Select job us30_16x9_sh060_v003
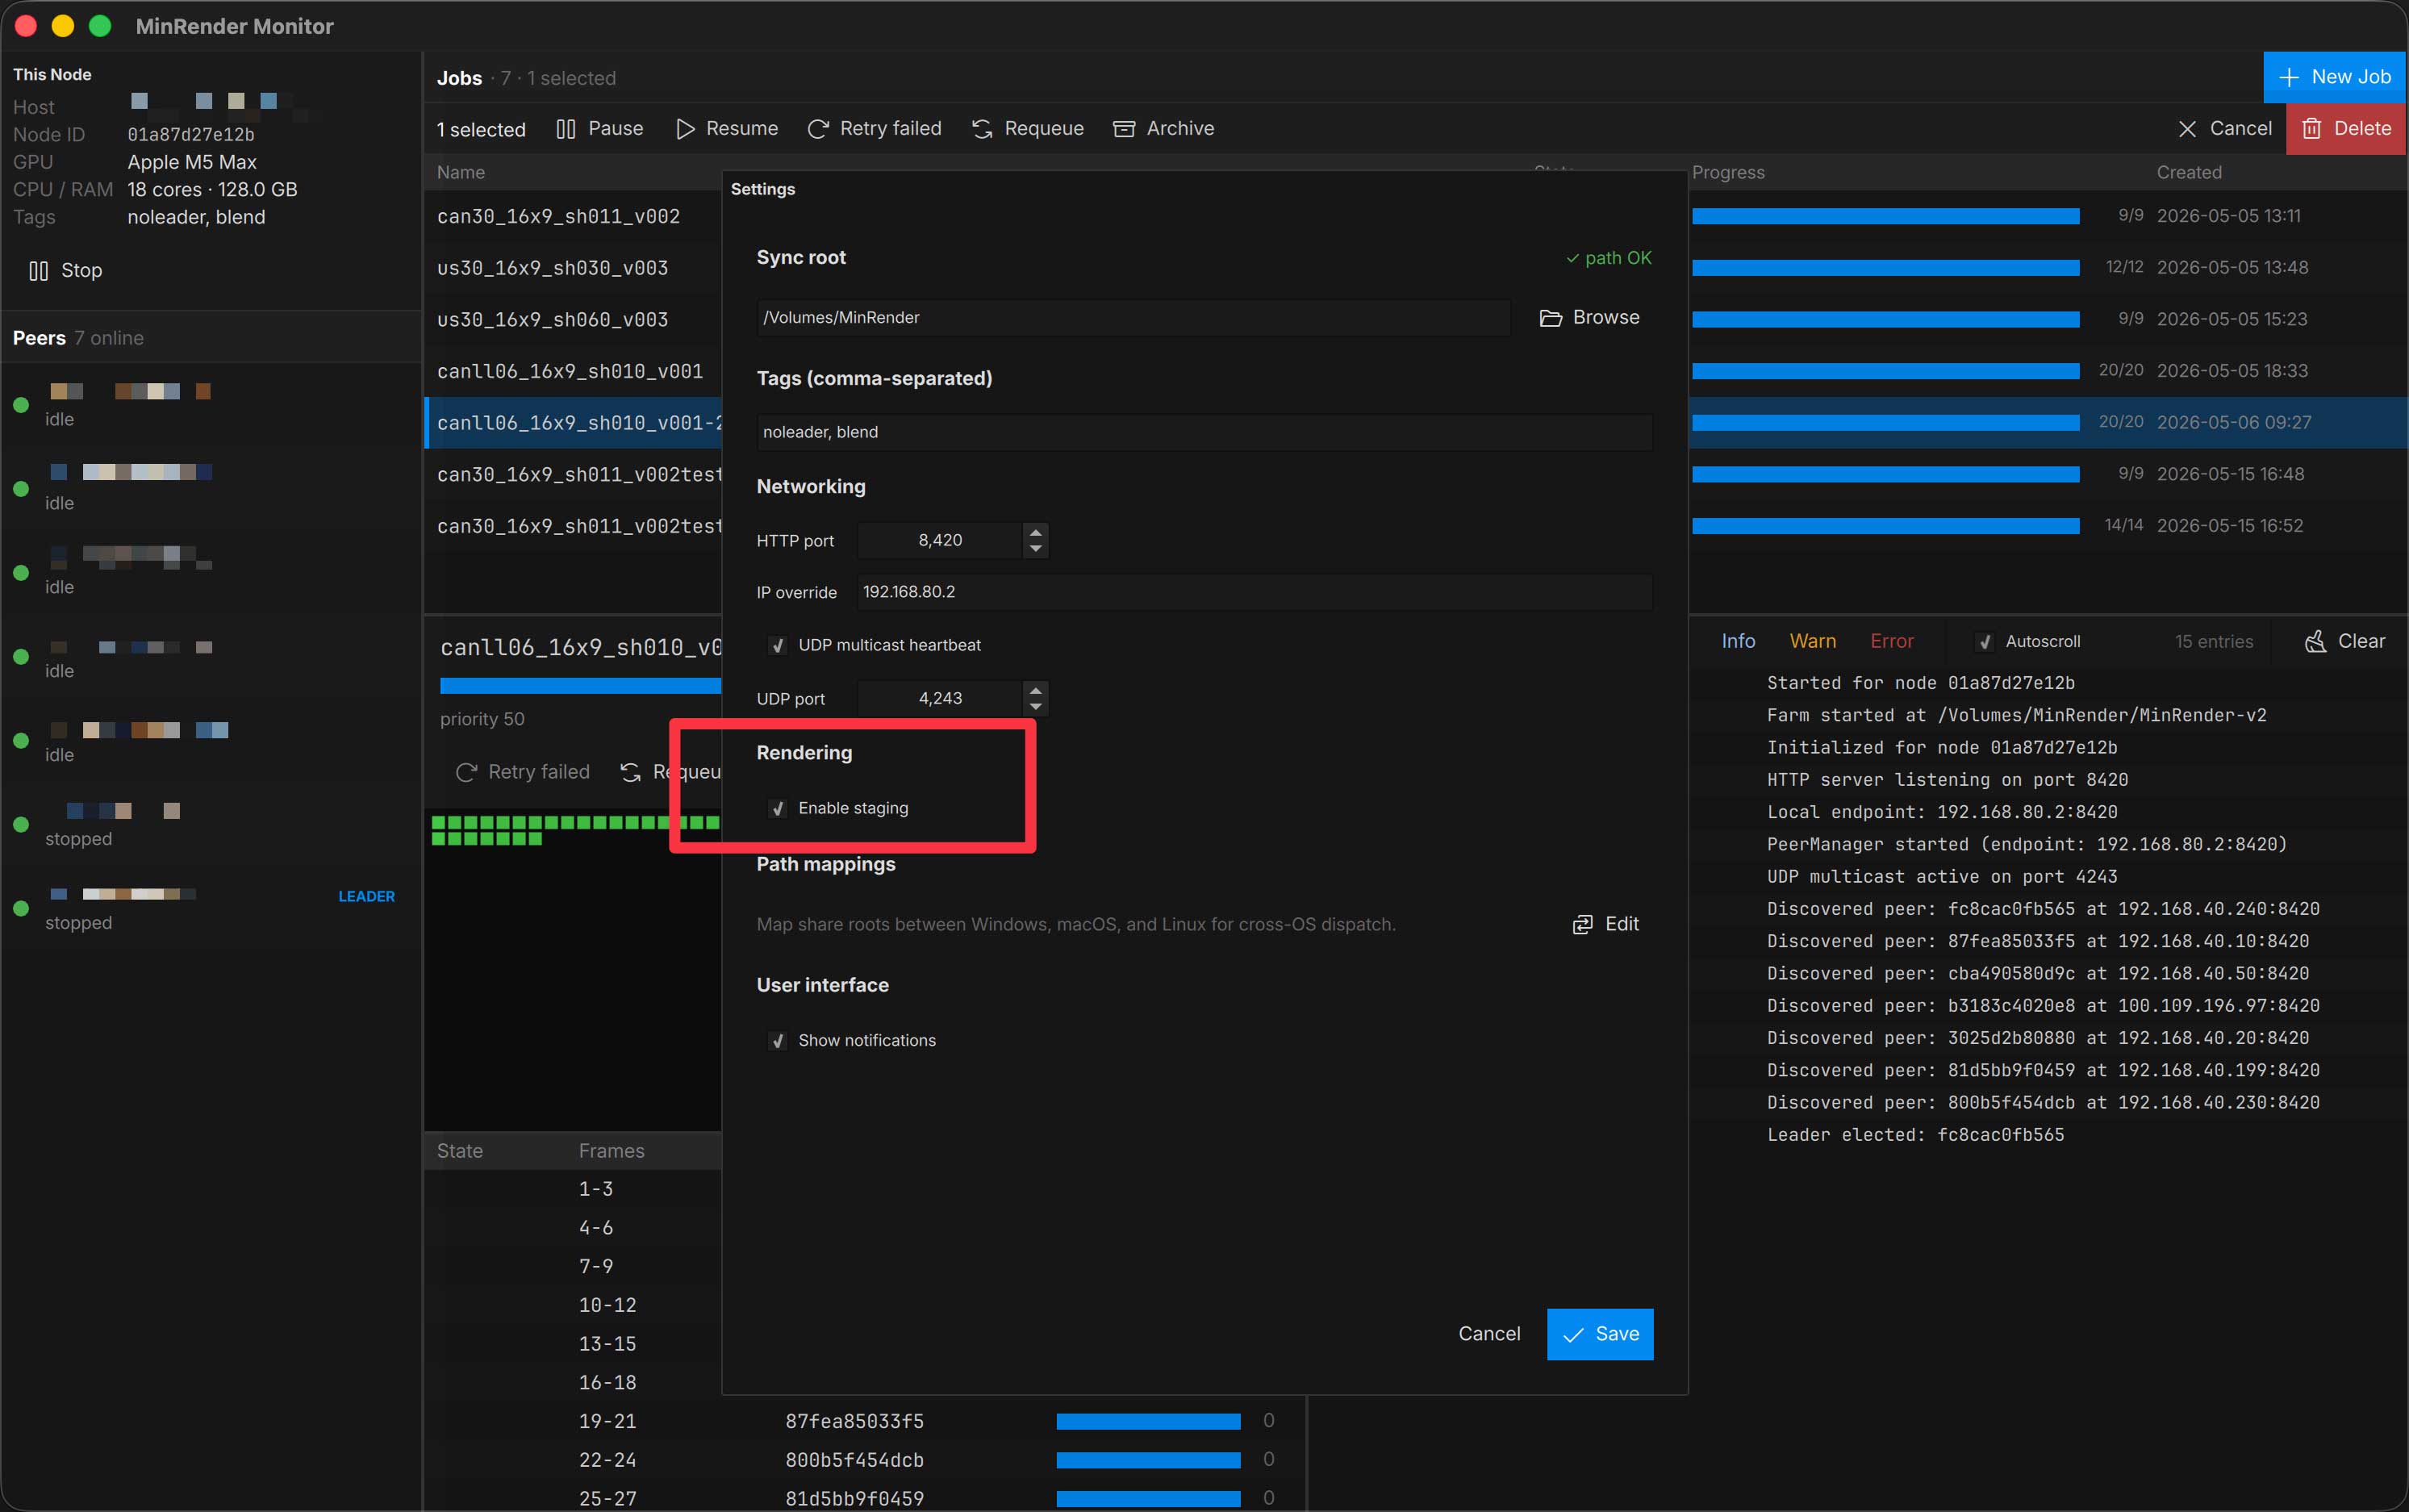Screen dimensions: 2409x1512 pyautogui.click(x=552, y=320)
